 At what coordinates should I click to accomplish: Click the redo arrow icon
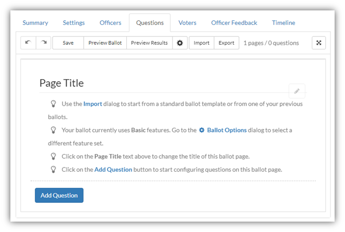click(44, 43)
